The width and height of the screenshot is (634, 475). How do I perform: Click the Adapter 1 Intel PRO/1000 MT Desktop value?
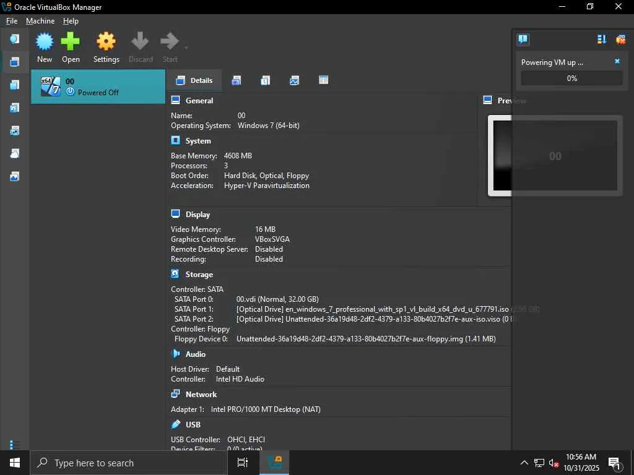coord(266,409)
